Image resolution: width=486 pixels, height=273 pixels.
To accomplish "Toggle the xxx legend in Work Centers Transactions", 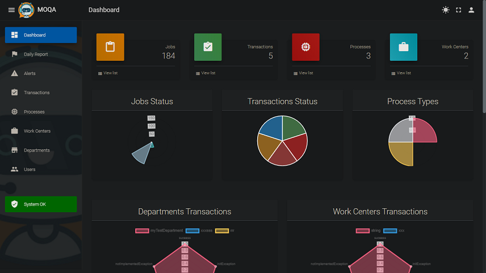I will point(389,231).
